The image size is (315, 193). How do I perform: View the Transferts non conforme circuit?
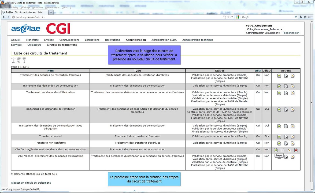click(x=286, y=144)
